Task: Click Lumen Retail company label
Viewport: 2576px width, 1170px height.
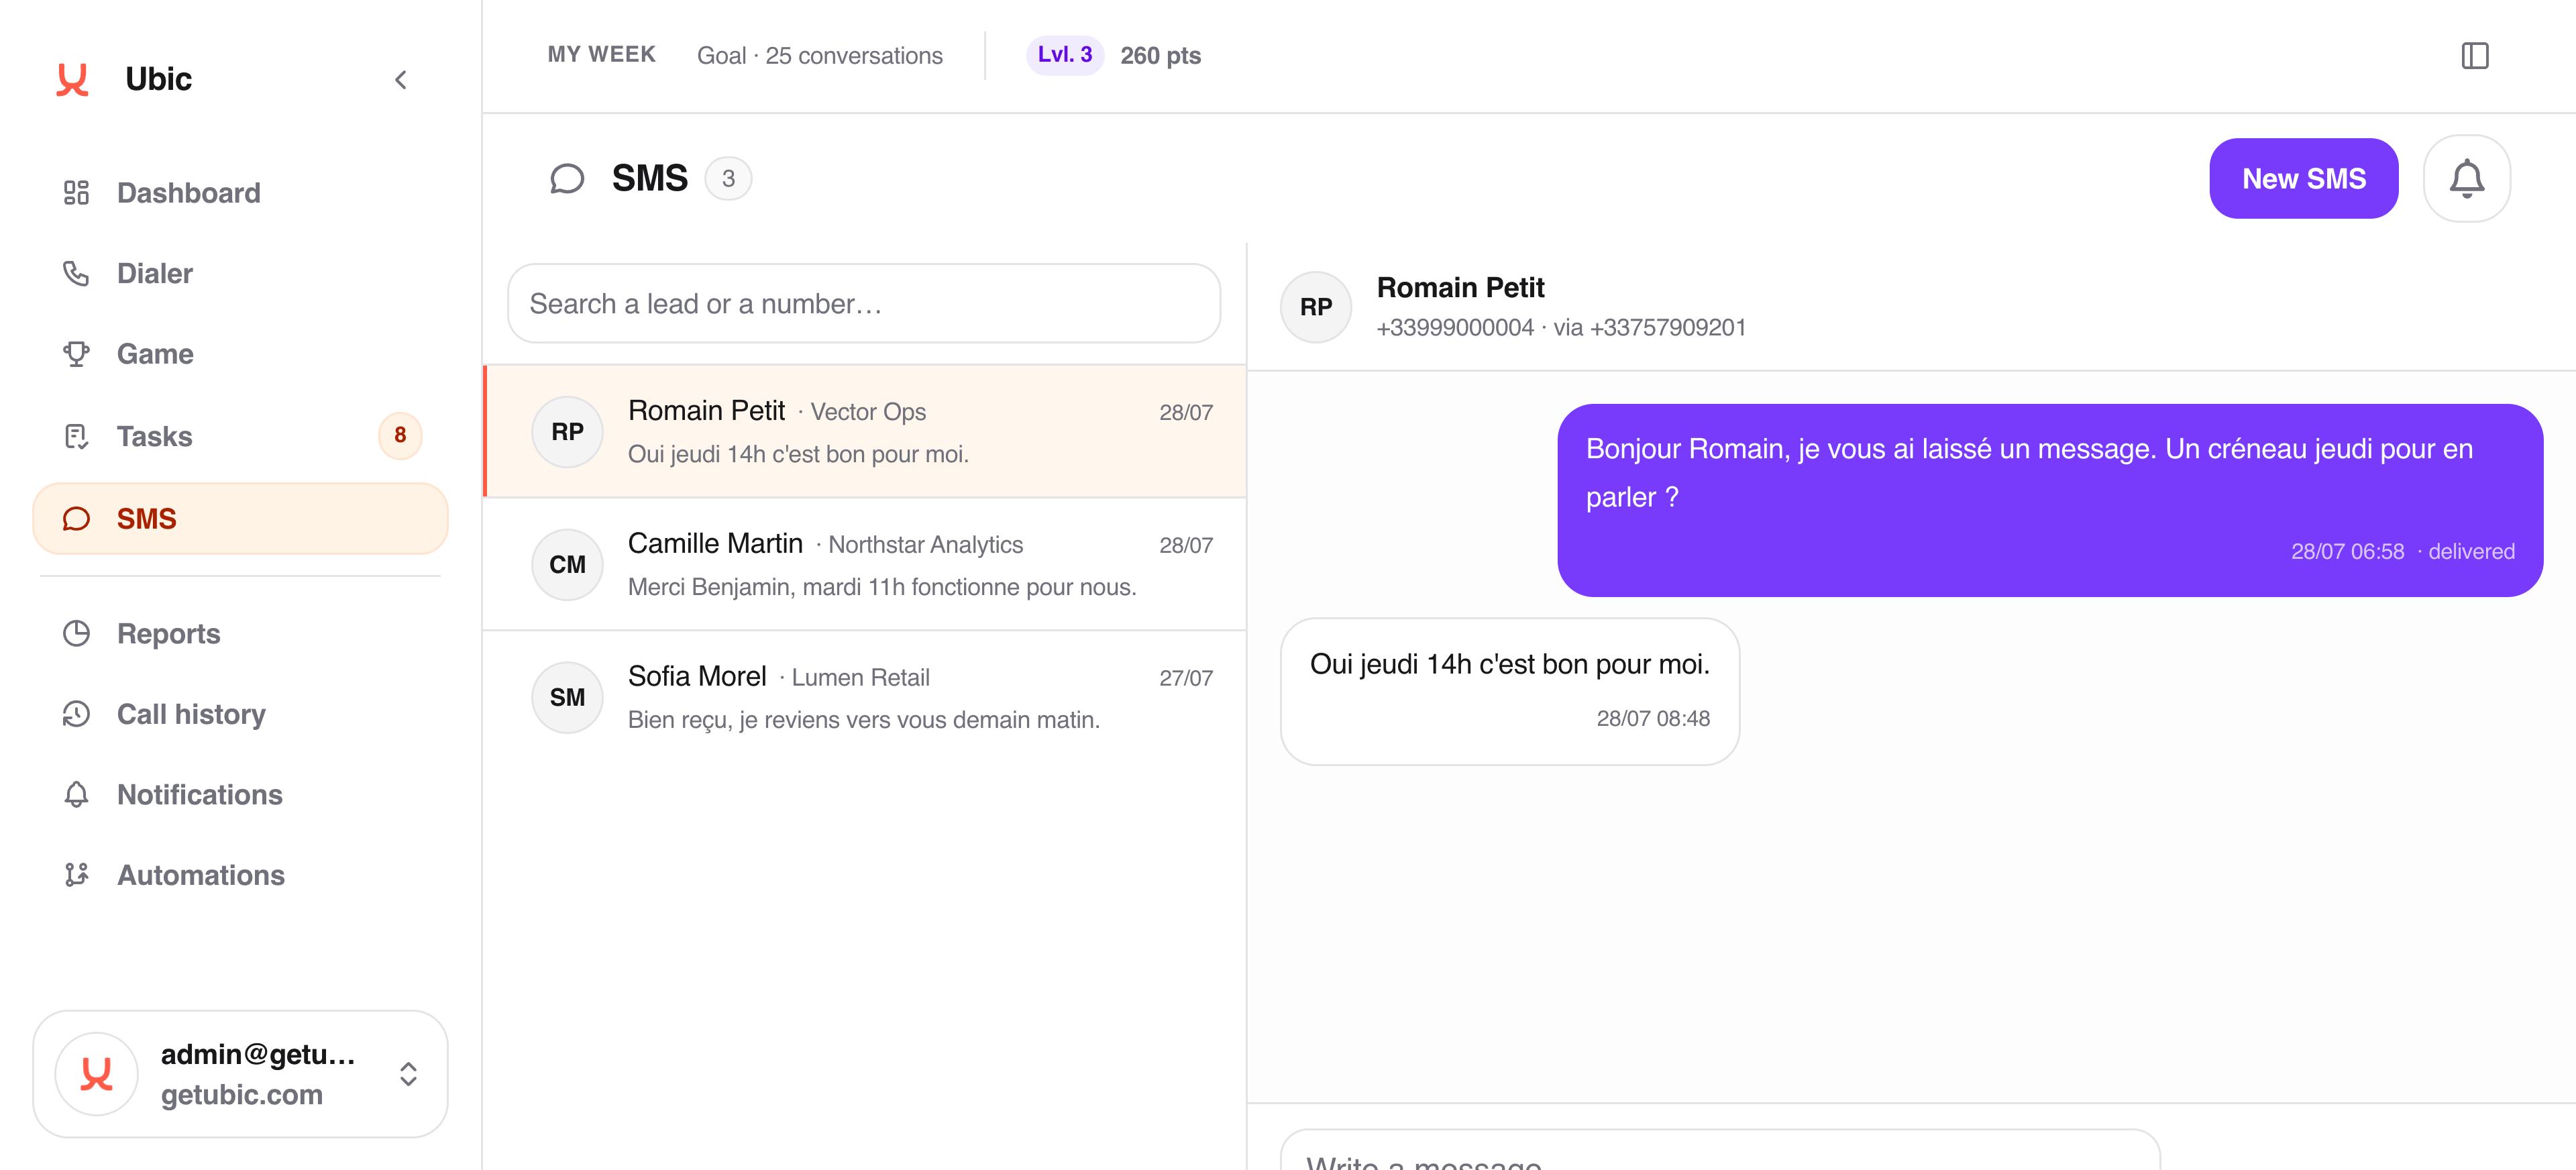Action: (x=860, y=677)
